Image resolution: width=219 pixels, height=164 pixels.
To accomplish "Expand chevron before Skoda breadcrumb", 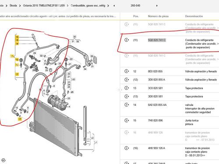I will [x=7, y=6].
